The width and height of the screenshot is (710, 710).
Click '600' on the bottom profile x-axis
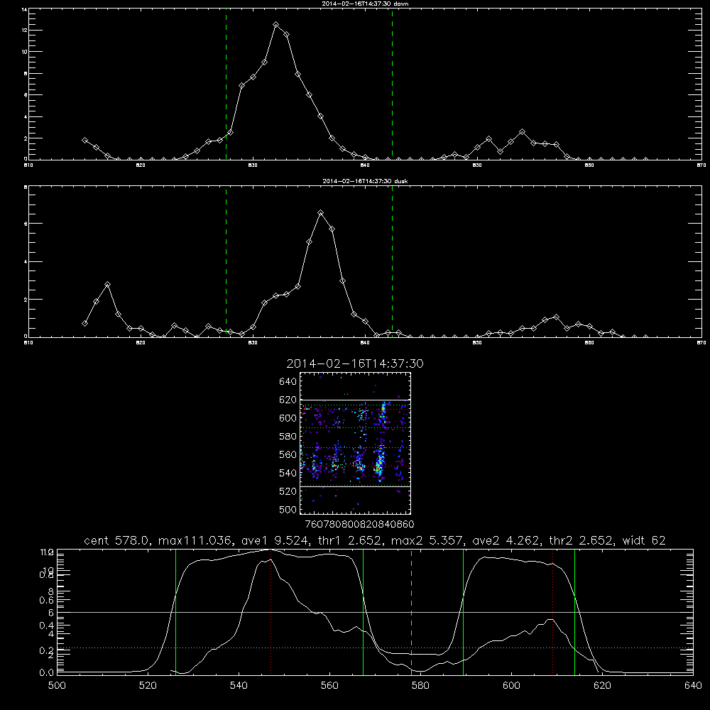(x=511, y=686)
